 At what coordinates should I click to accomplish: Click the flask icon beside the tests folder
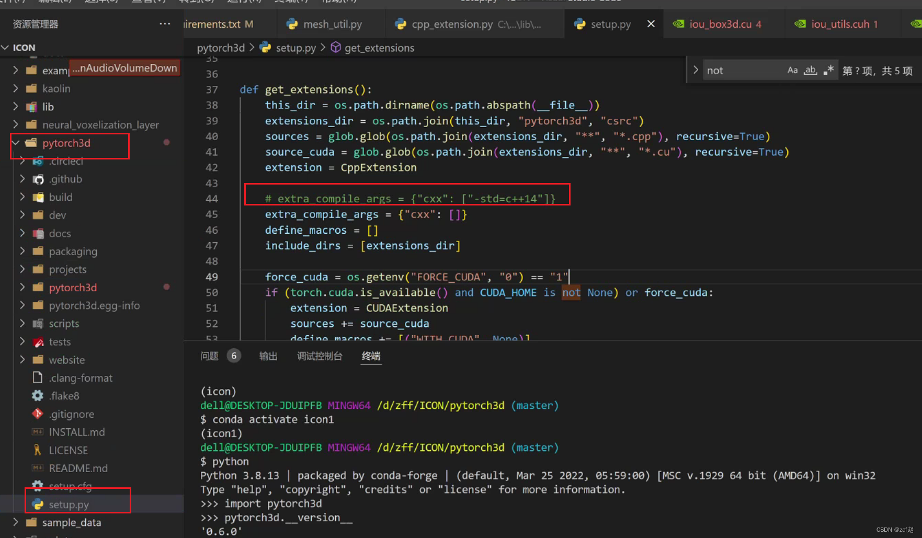pos(38,341)
